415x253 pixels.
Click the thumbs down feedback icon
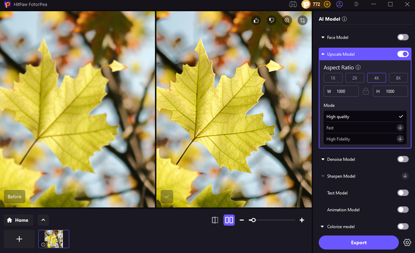tap(271, 20)
